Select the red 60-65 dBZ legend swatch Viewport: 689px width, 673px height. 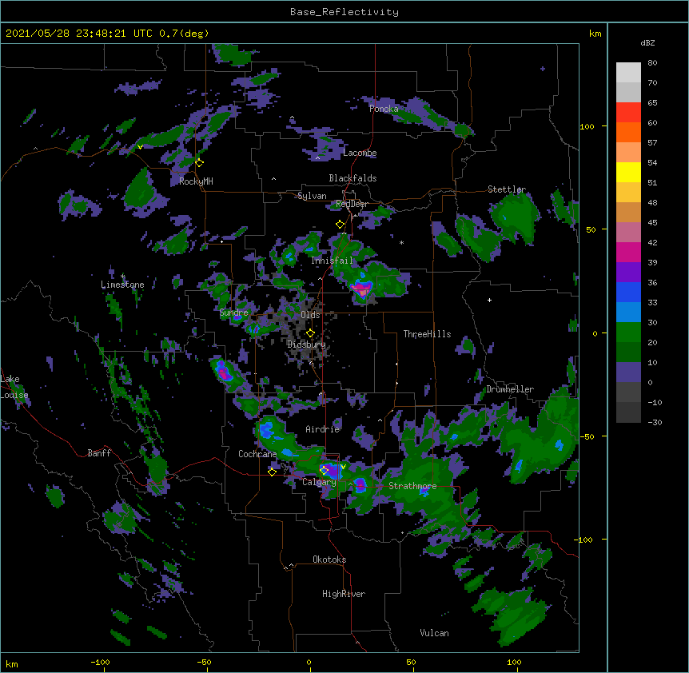628,112
